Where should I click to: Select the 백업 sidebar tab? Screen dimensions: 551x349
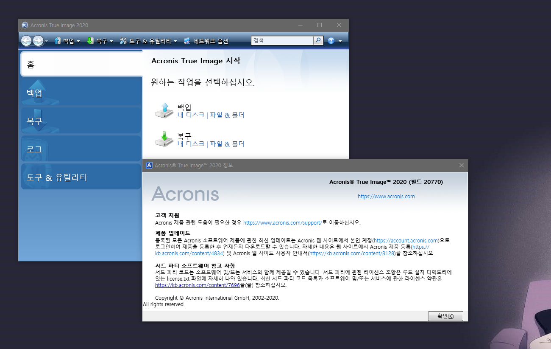81,92
